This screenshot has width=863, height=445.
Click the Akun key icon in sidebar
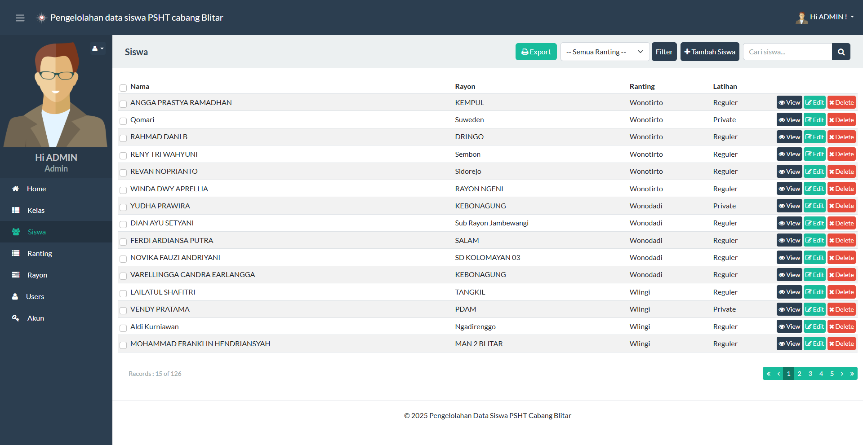(x=16, y=318)
